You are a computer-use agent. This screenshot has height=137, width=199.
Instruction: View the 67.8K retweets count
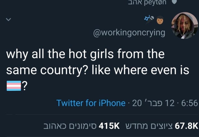point(187,126)
